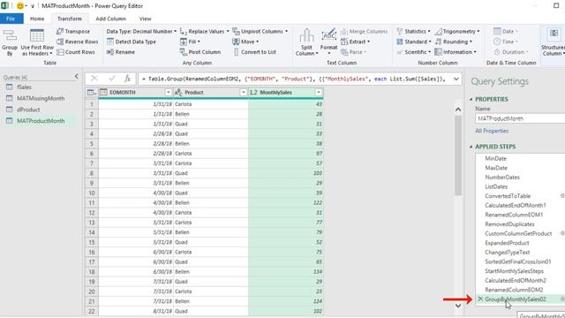Open the Information dropdown
The image size is (565, 318).
tap(456, 52)
